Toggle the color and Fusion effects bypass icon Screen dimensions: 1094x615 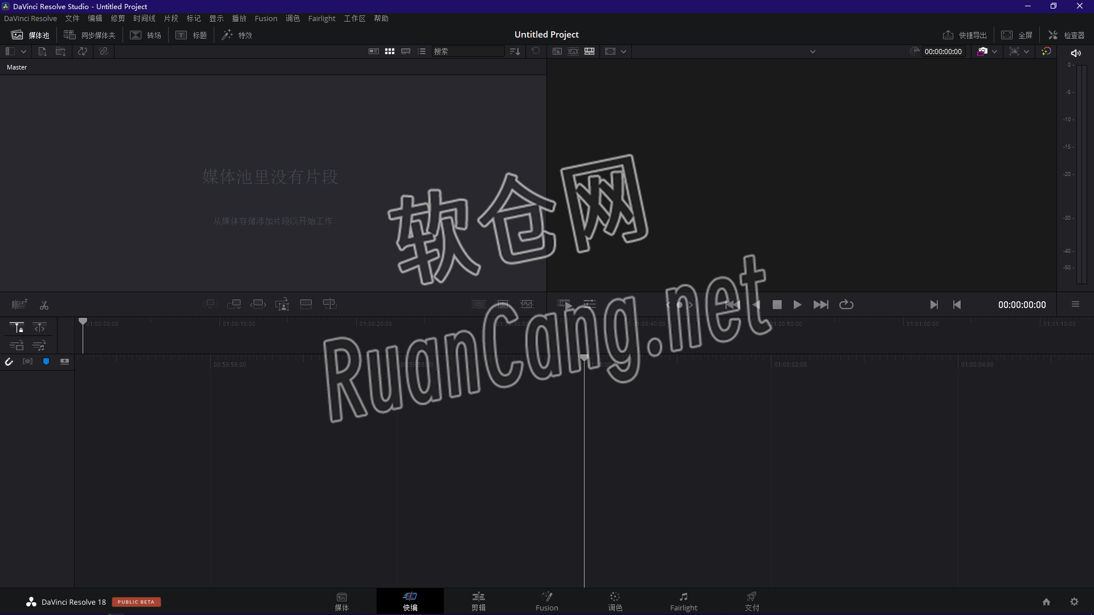(x=1046, y=51)
